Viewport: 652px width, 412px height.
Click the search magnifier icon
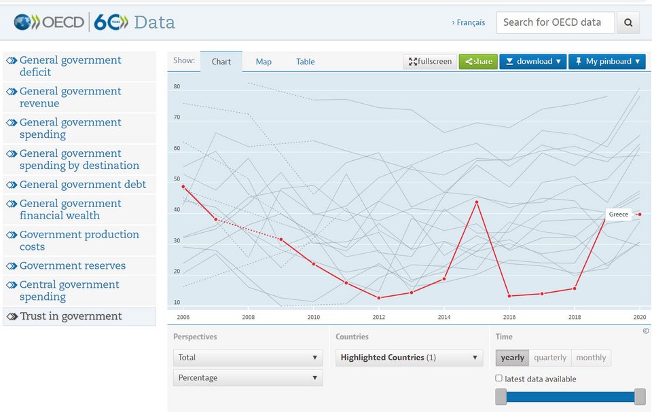628,22
